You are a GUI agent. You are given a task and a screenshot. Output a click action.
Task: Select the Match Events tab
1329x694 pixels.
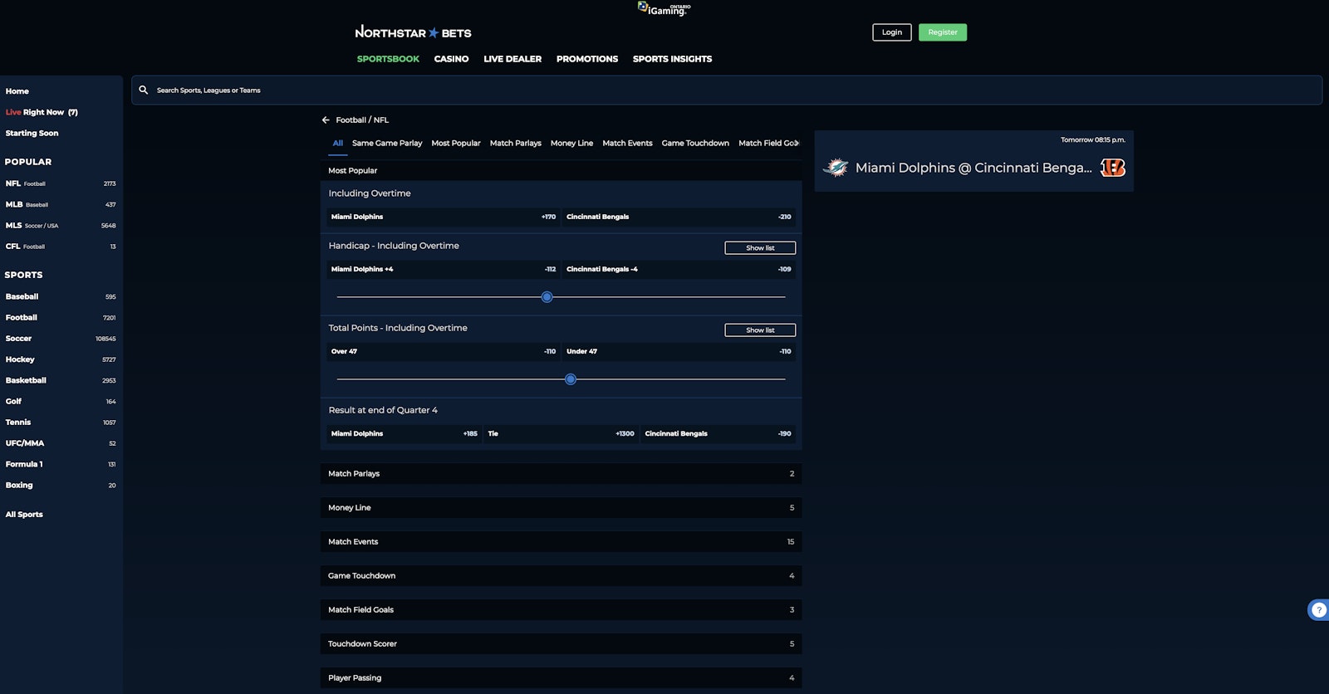(x=627, y=143)
